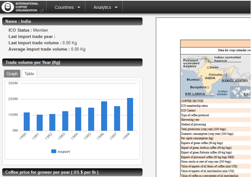251x177 pixels.
Task: Click the ICO membership status row
Action: (x=216, y=106)
